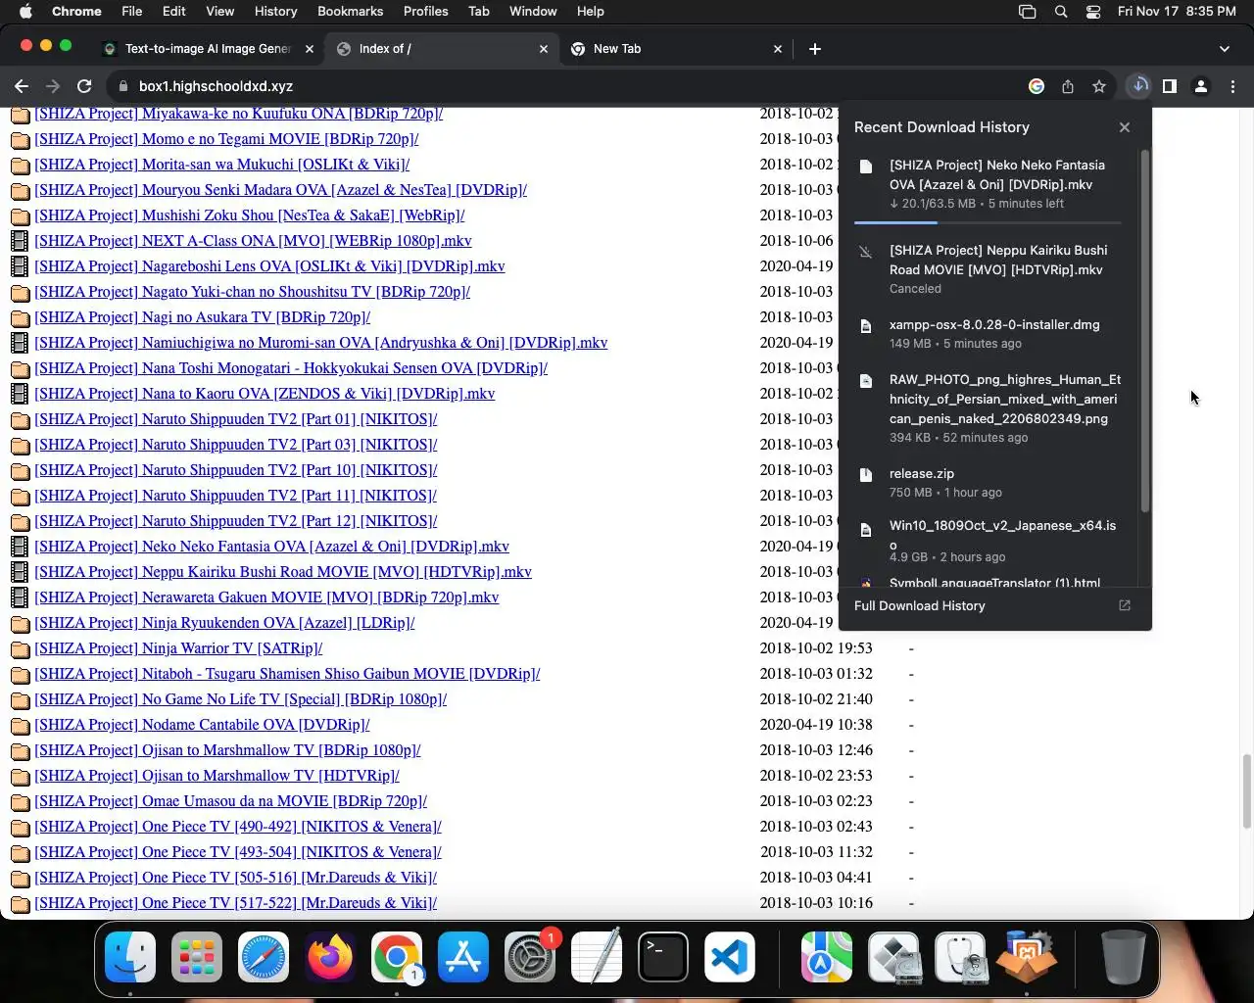Click the Win10_1809Oct_v2_Japanese_x64.iso download entry
Screen dimensions: 1254x1003
click(989, 540)
